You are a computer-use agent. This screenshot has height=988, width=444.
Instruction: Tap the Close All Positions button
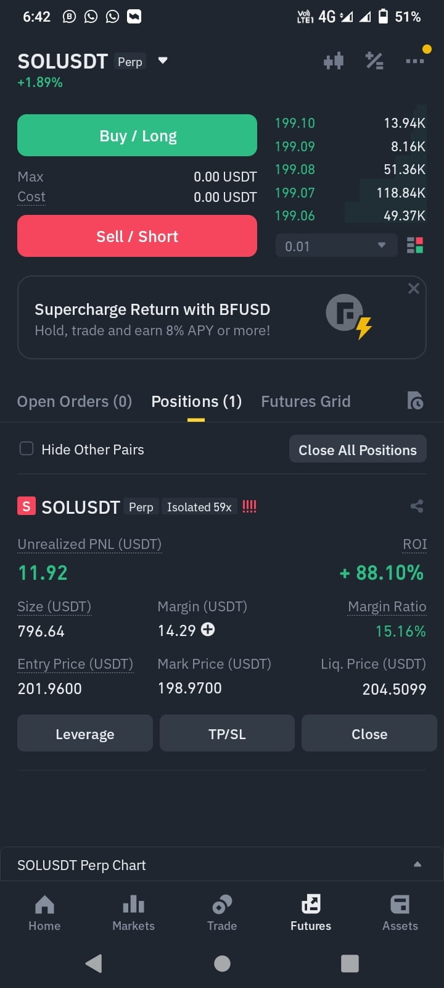click(x=358, y=450)
